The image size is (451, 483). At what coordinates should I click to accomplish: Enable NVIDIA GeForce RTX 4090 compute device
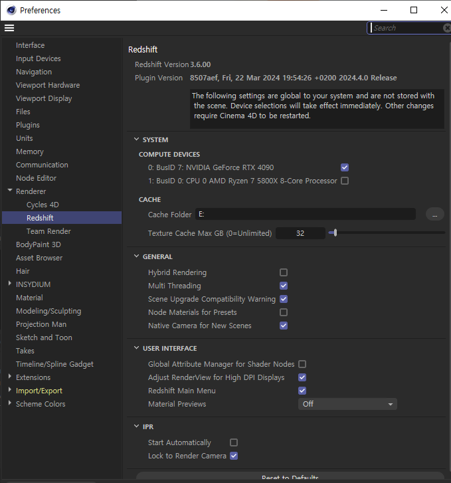point(345,167)
